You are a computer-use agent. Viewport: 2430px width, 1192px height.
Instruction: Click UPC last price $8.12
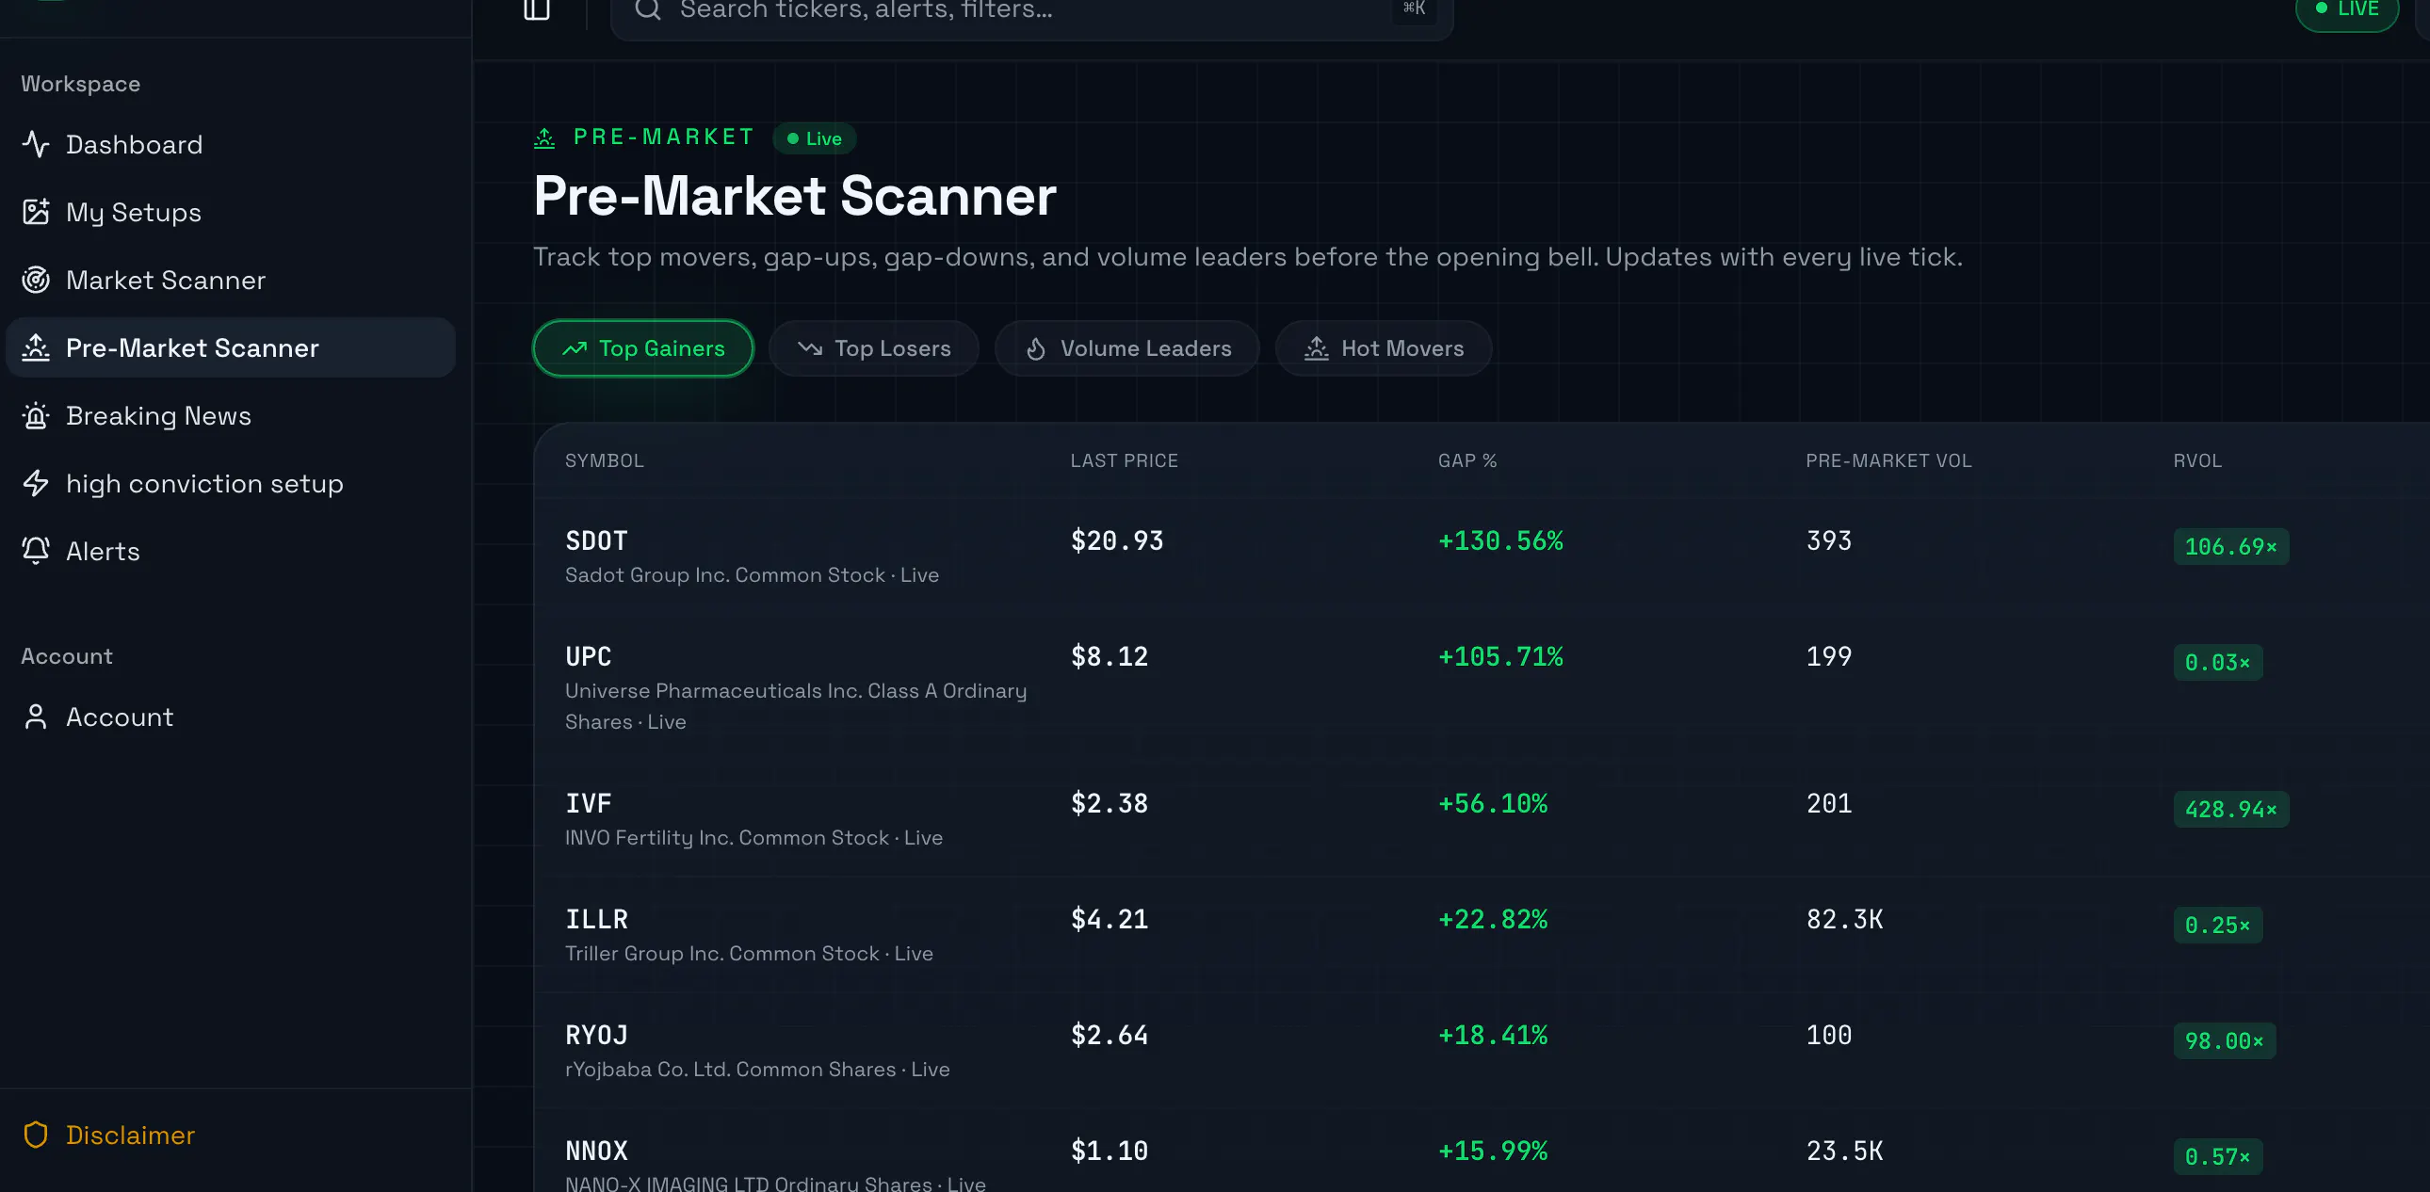tap(1110, 657)
